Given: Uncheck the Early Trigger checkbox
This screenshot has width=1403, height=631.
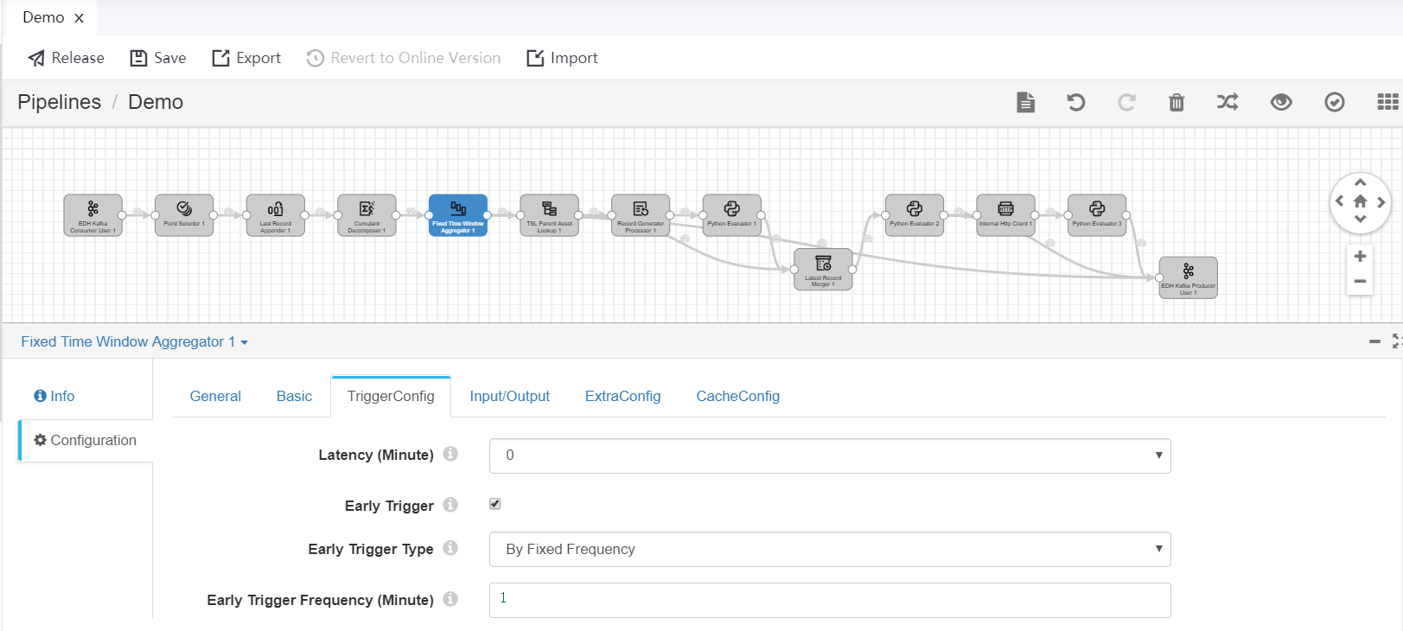Looking at the screenshot, I should (x=495, y=504).
